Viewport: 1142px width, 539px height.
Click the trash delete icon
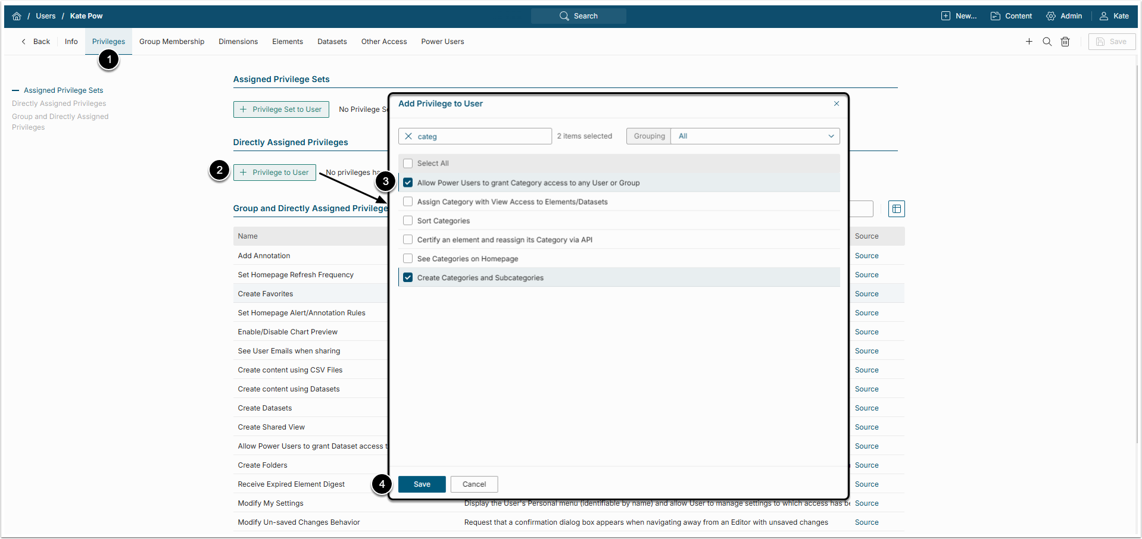pyautogui.click(x=1065, y=42)
